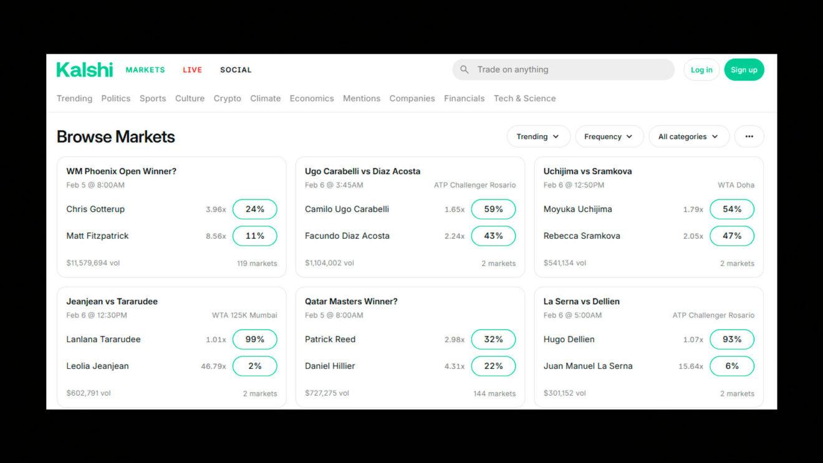Switch to the LIVE tab
Image resolution: width=823 pixels, height=463 pixels.
tap(192, 70)
